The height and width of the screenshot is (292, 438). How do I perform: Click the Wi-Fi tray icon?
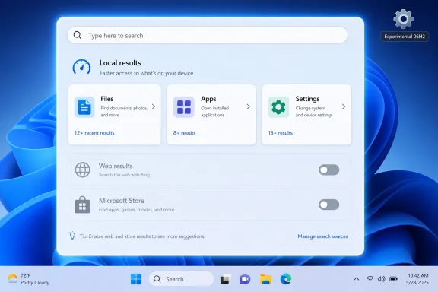[370, 278]
